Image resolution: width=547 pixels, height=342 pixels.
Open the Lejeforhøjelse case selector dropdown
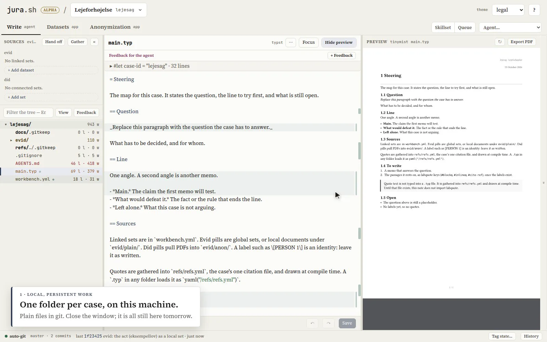[x=109, y=10]
